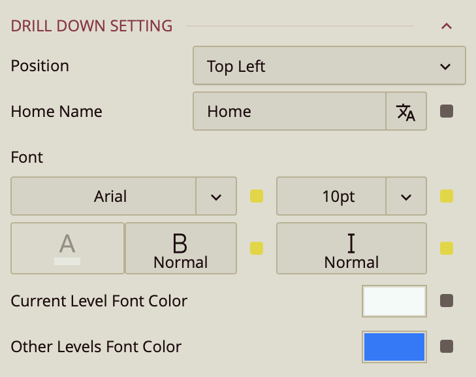Collapse the Drill Down Setting section
The width and height of the screenshot is (476, 377).
click(x=447, y=26)
